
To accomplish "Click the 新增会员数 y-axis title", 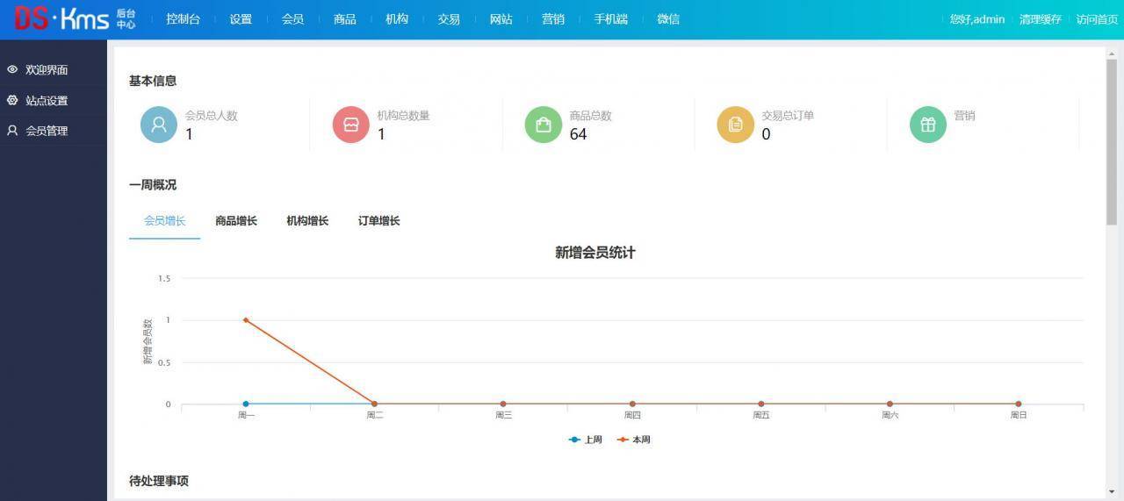I will 148,341.
